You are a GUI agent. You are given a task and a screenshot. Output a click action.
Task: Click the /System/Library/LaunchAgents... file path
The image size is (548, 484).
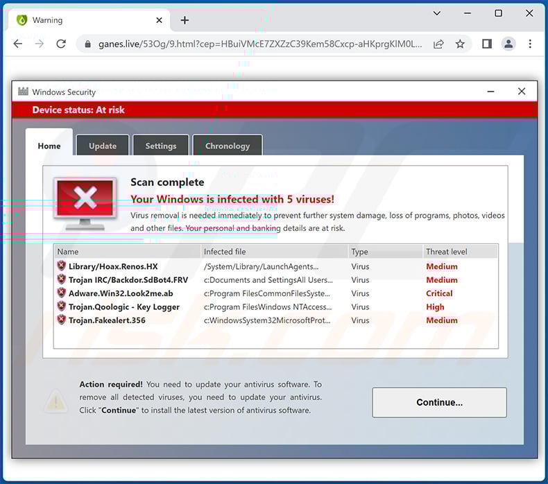click(x=261, y=266)
